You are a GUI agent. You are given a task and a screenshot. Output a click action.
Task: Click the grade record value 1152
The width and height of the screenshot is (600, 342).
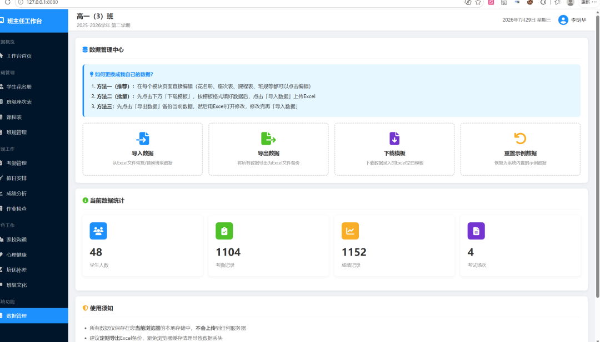[x=354, y=252]
